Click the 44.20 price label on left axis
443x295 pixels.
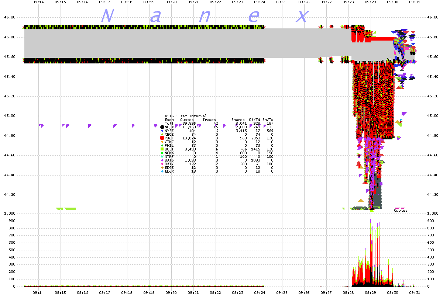pos(9,194)
